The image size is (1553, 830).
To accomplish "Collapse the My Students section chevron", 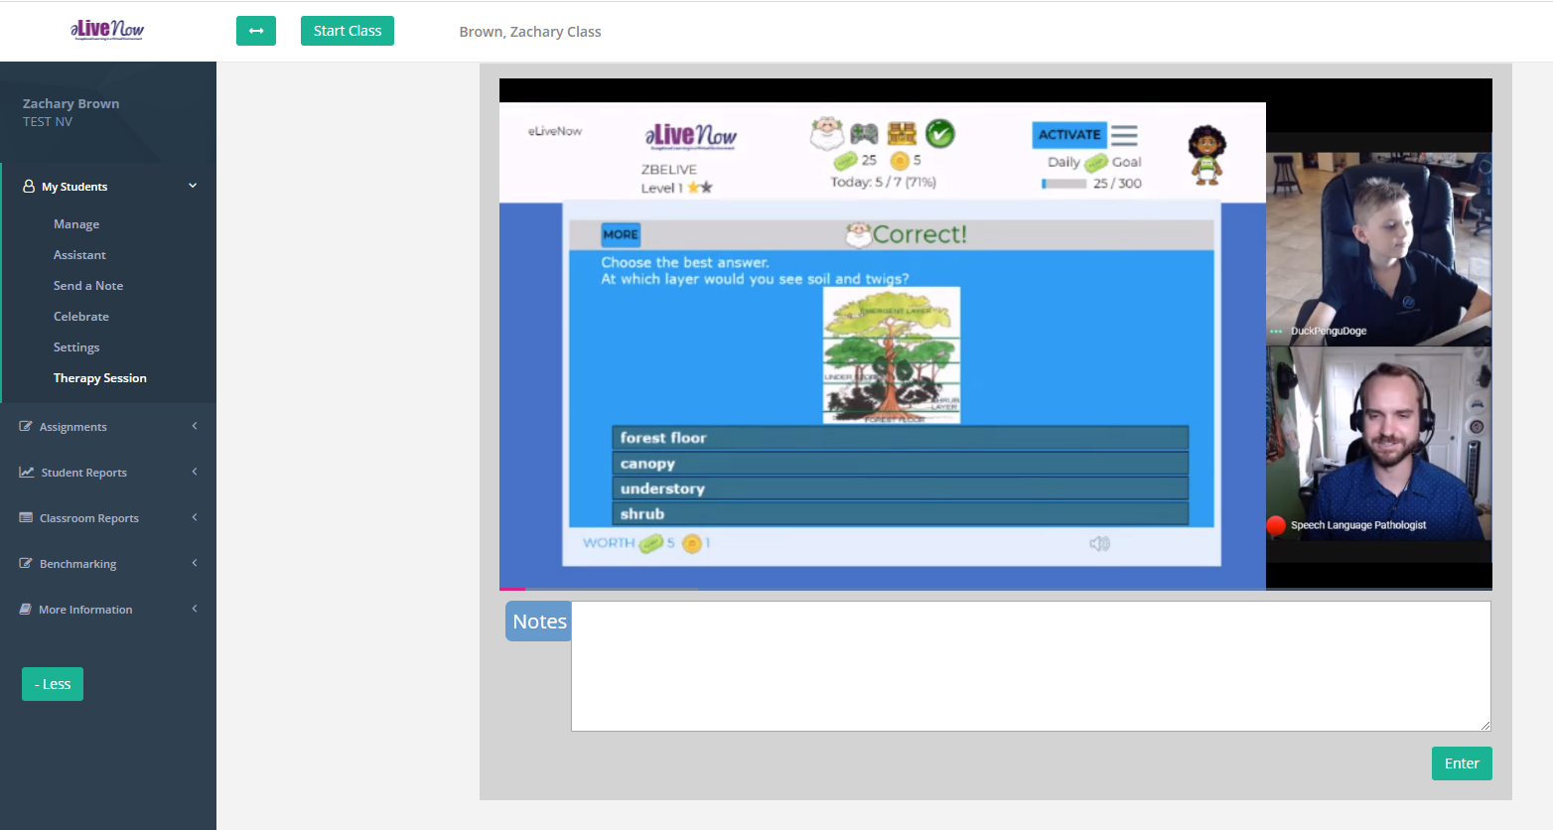I will click(x=193, y=186).
